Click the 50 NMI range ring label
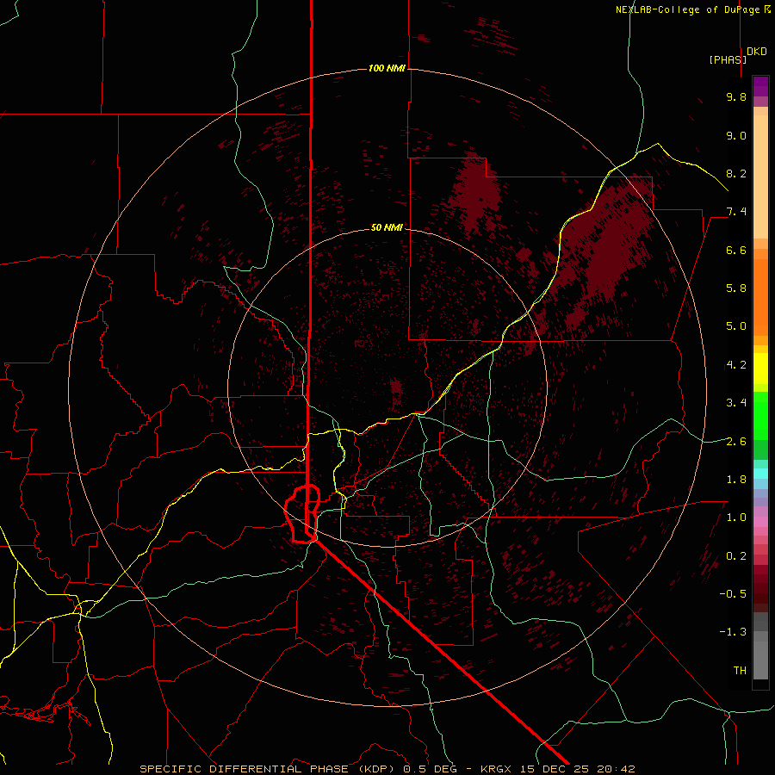The height and width of the screenshot is (775, 775). (x=387, y=227)
